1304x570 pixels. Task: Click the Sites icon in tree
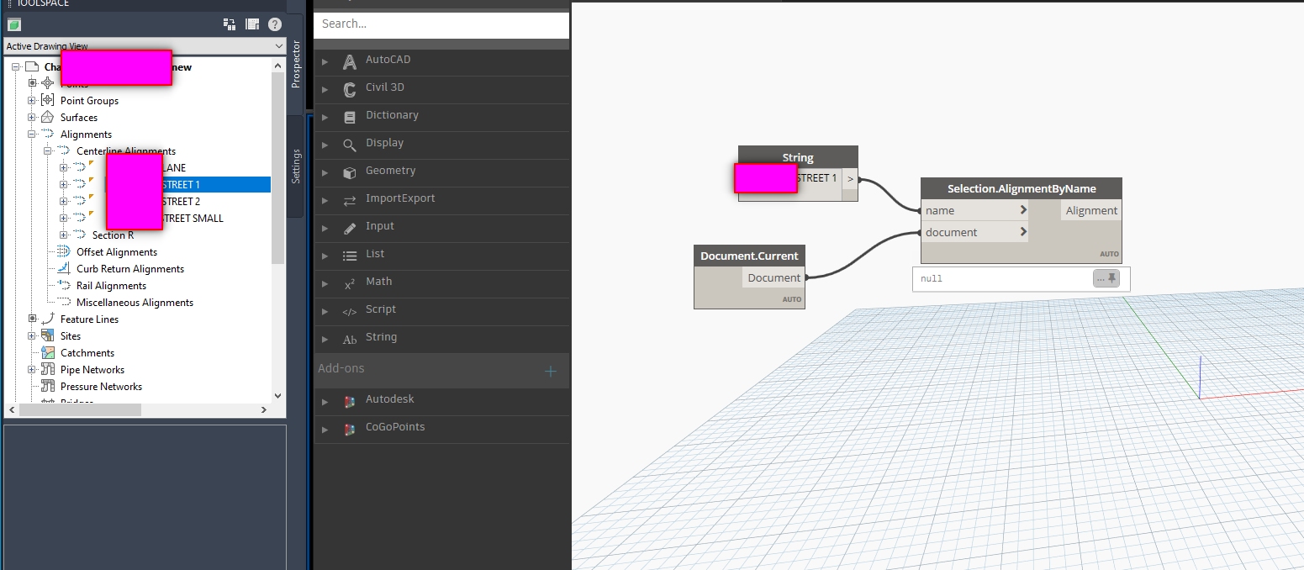(47, 335)
